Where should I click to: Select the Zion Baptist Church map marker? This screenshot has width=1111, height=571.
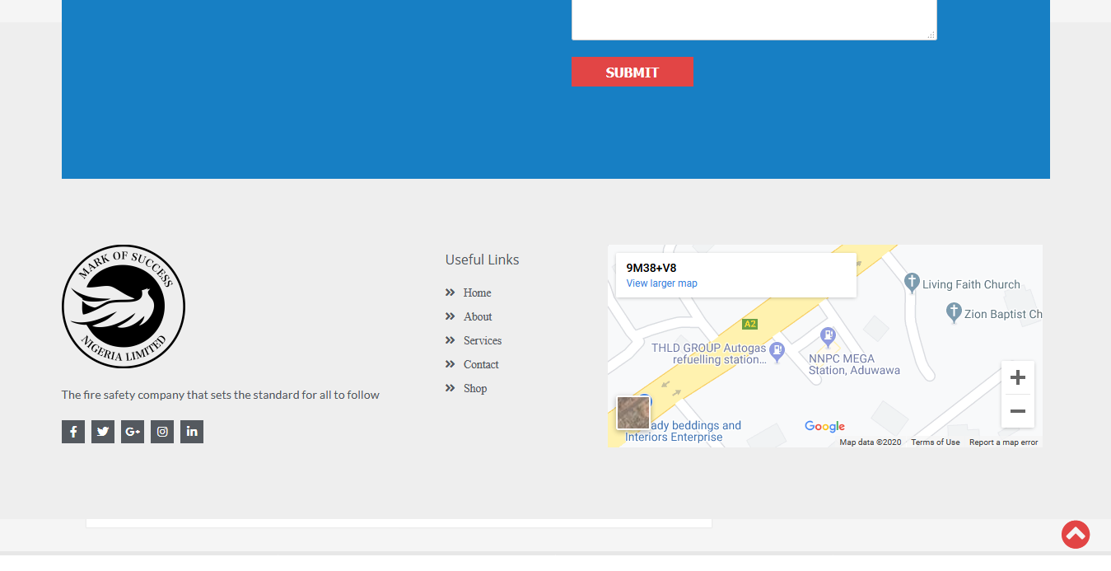[x=953, y=311]
